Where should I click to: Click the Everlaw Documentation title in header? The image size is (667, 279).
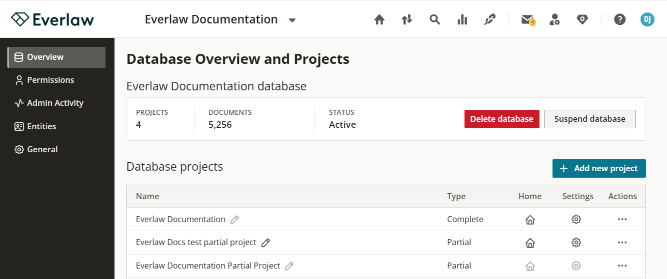211,19
